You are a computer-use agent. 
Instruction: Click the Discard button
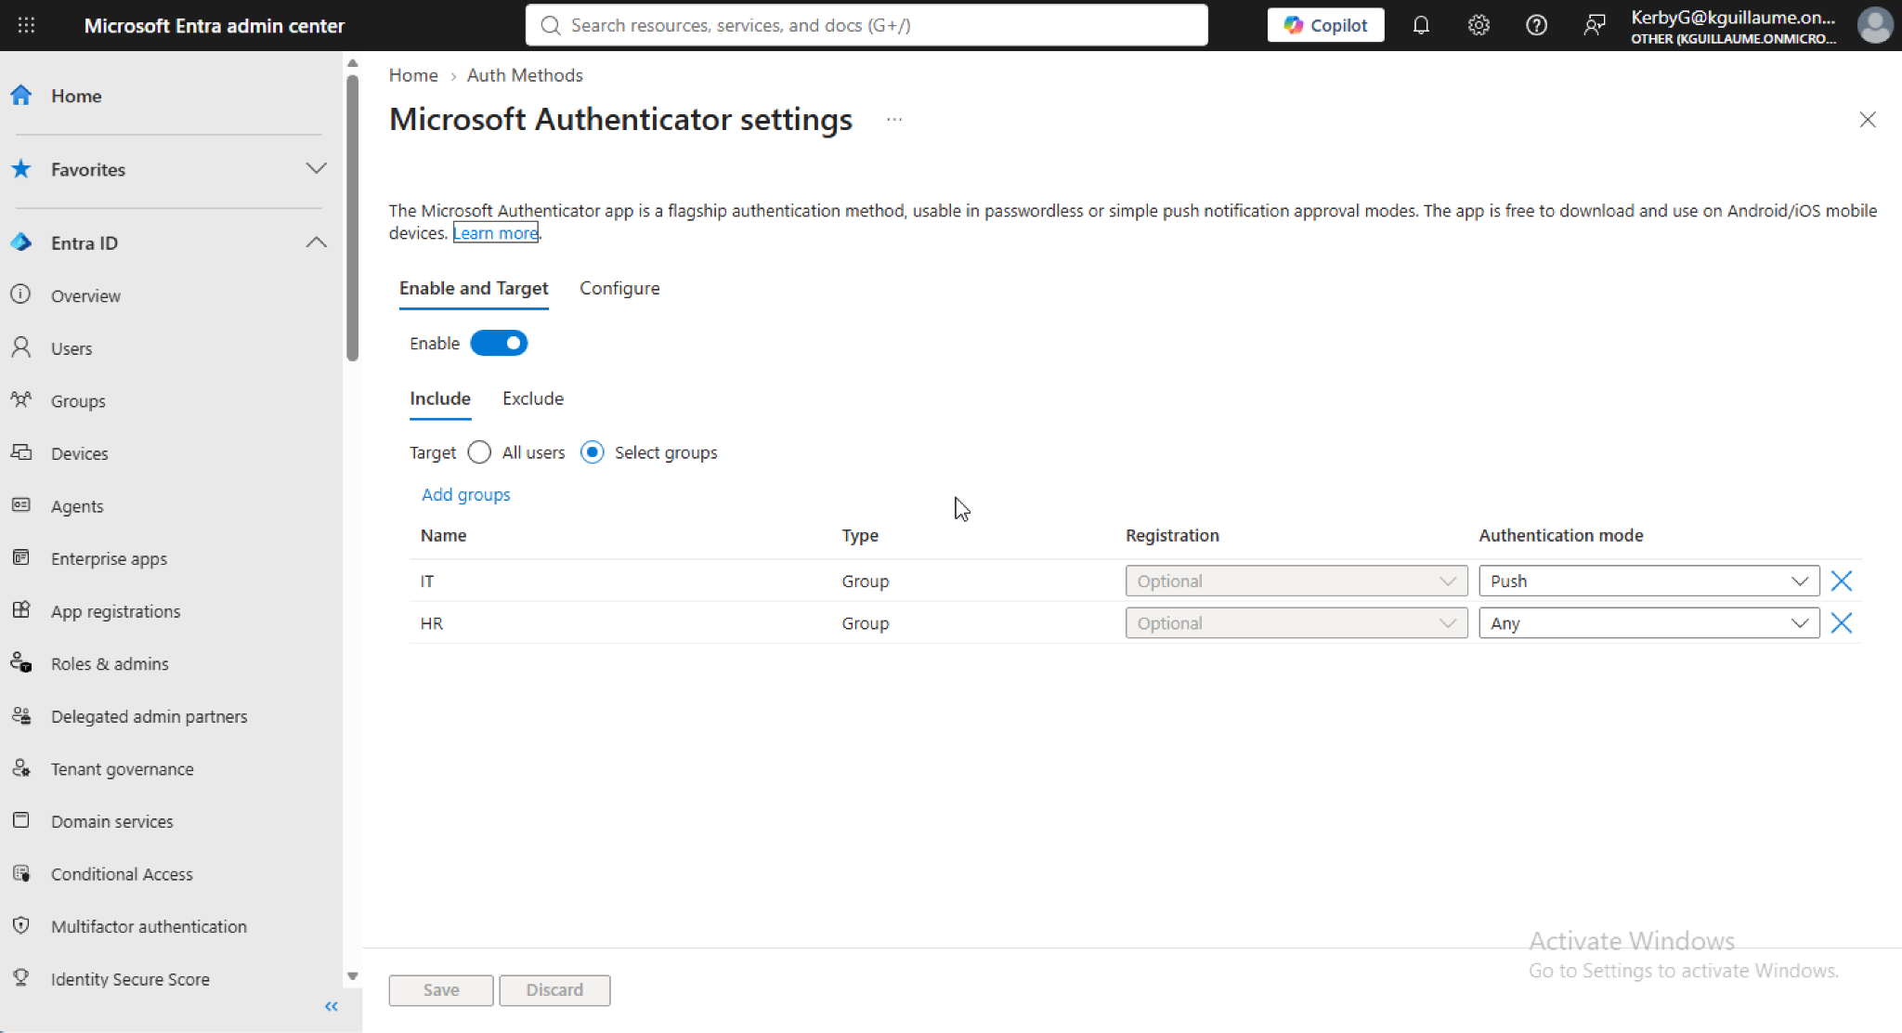click(x=554, y=990)
